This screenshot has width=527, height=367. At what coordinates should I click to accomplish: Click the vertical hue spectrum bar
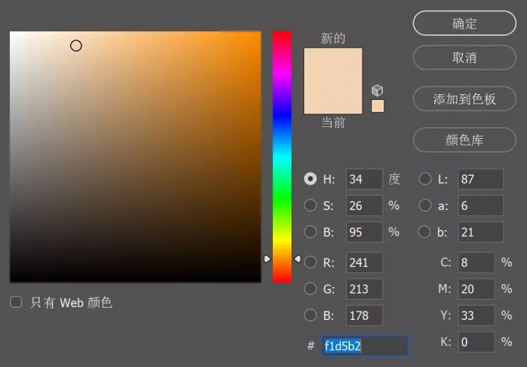pos(282,149)
